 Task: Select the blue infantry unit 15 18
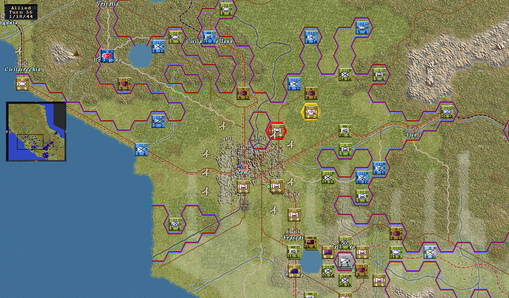pyautogui.click(x=447, y=112)
